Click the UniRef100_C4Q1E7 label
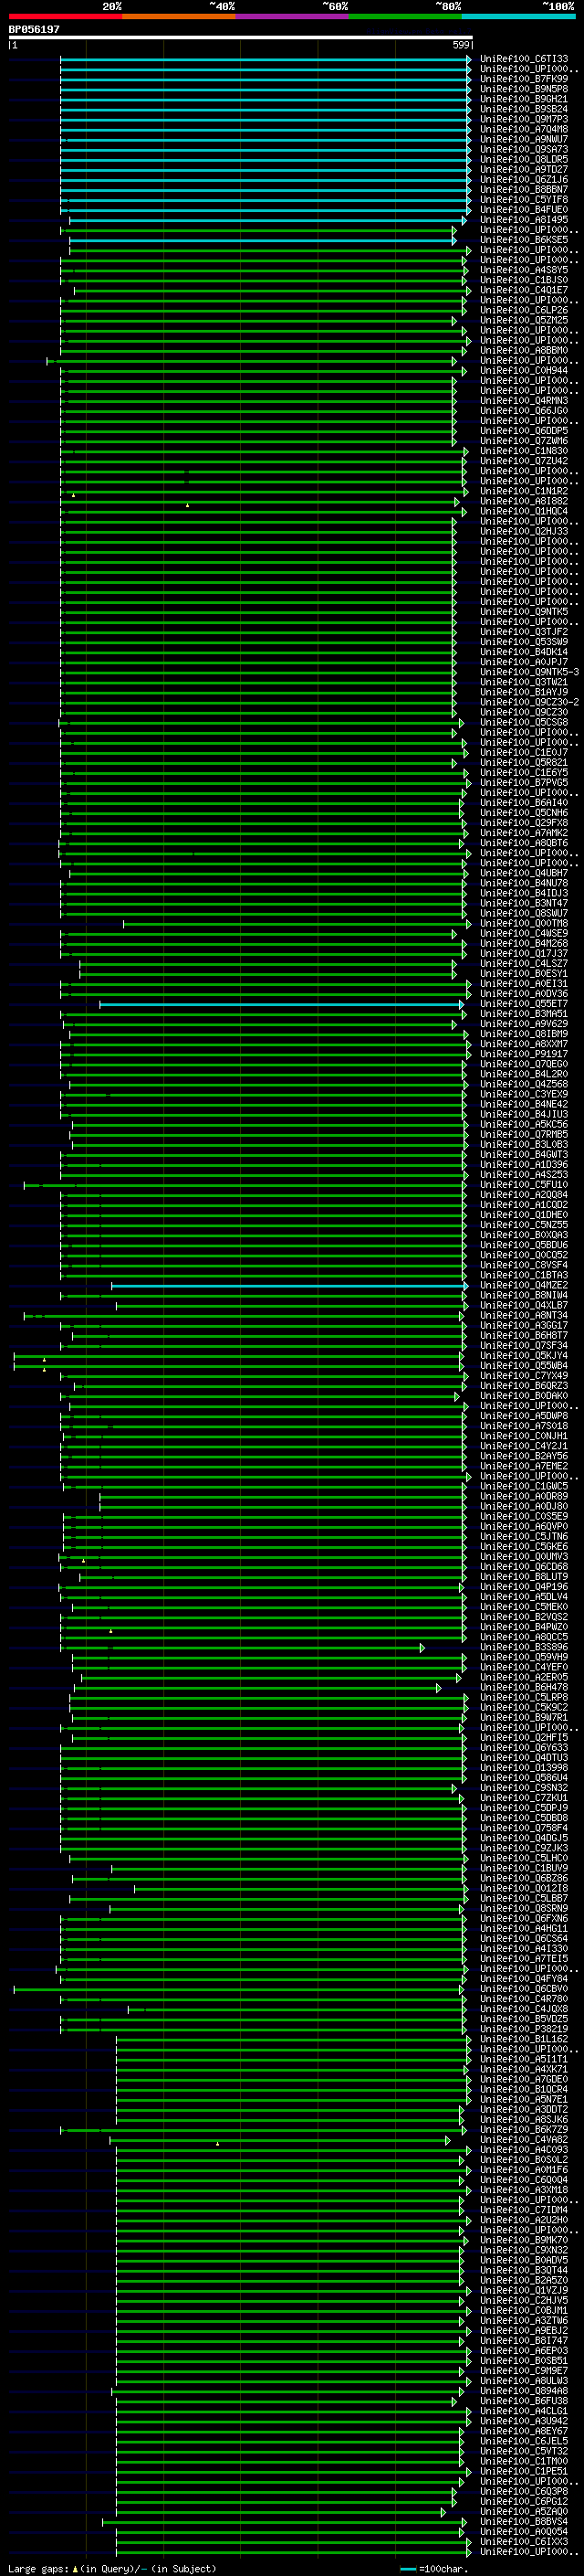 (x=524, y=290)
